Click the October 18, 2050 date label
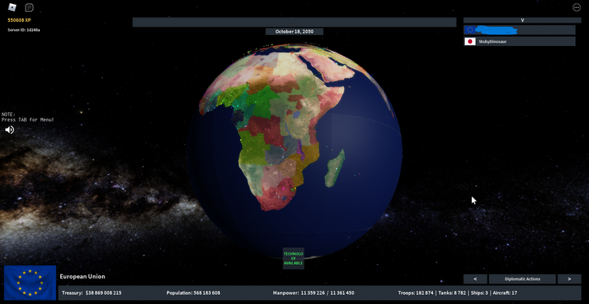The height and width of the screenshot is (304, 589). (x=295, y=31)
